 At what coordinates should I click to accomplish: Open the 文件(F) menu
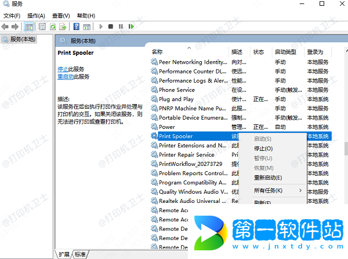pyautogui.click(x=12, y=16)
